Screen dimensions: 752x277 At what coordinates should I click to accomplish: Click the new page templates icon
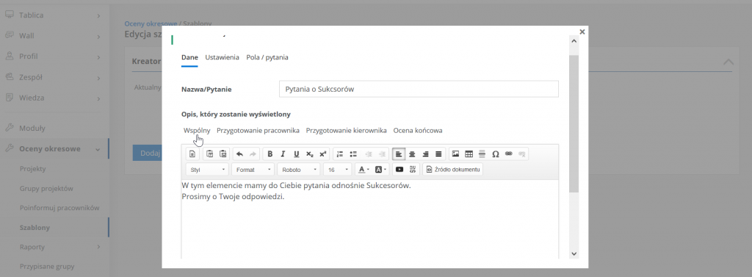click(192, 154)
